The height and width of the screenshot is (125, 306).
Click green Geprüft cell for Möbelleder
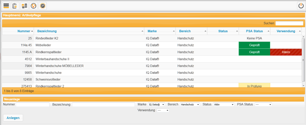click(x=255, y=45)
